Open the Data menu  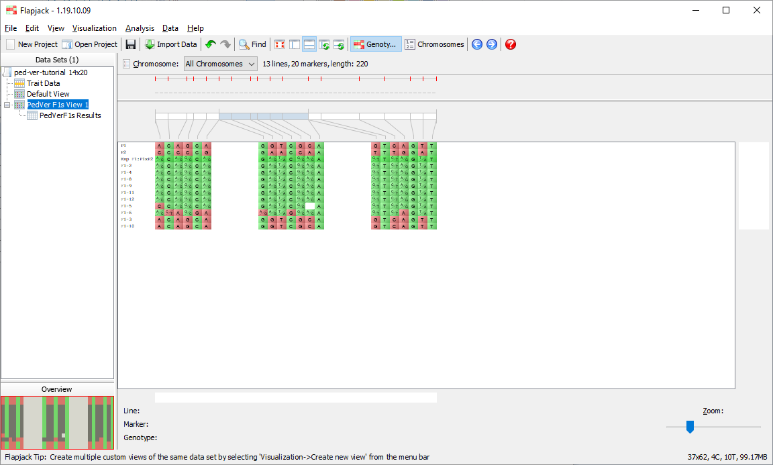[170, 28]
